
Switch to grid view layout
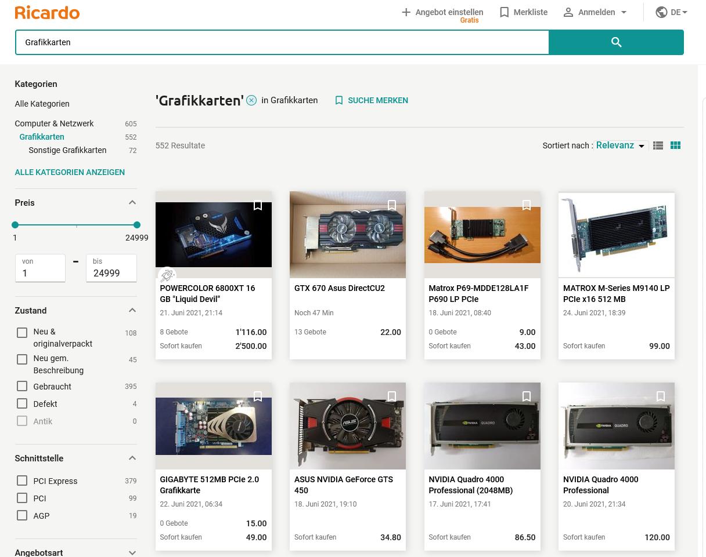pos(675,145)
